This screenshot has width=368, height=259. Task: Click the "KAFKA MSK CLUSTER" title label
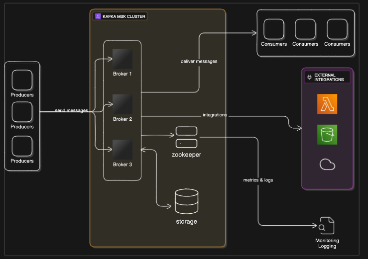pos(124,16)
